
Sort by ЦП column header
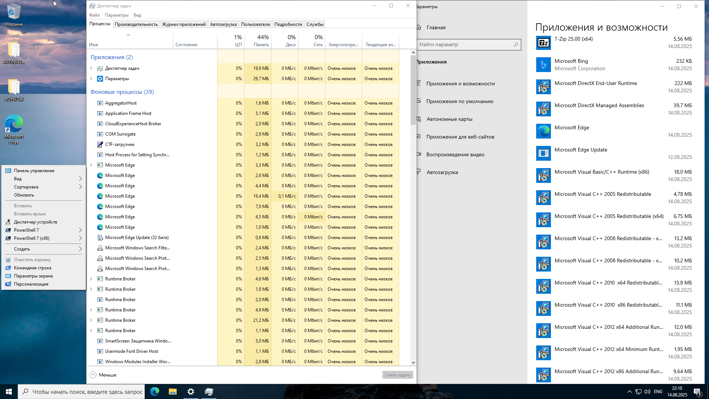[x=231, y=41]
